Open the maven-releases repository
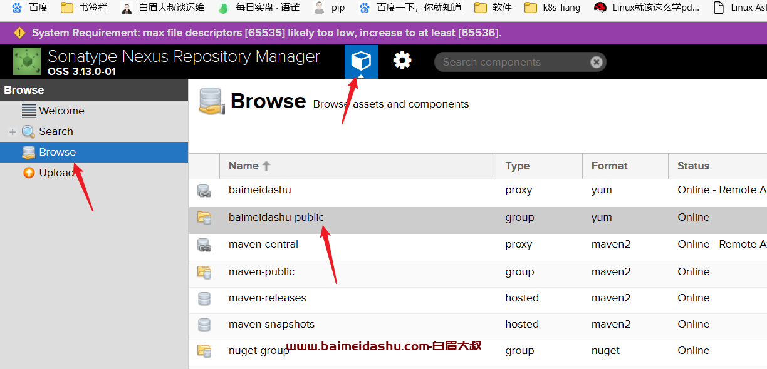 click(x=268, y=298)
